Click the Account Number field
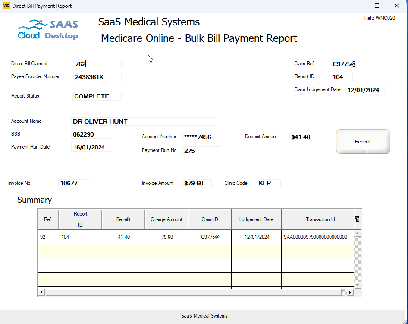This screenshot has height=324, width=408. point(201,137)
